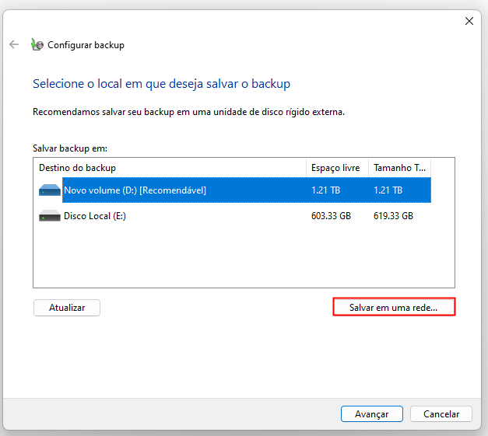This screenshot has height=436, width=488.
Task: Click the 1.21 TB free space cell for D:
Action: [x=325, y=190]
